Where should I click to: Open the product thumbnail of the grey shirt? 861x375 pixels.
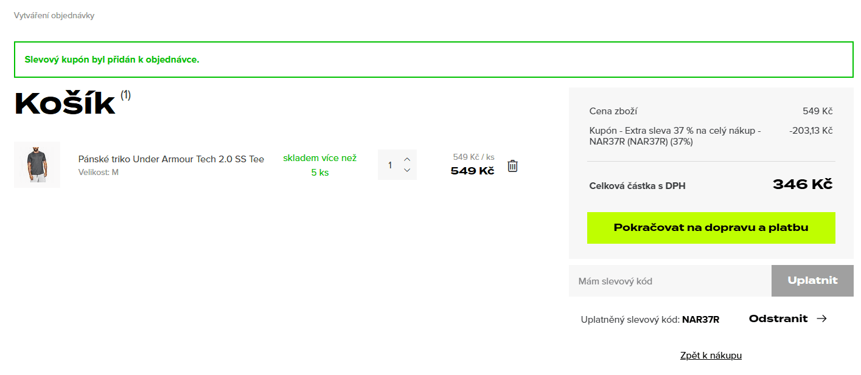point(37,165)
